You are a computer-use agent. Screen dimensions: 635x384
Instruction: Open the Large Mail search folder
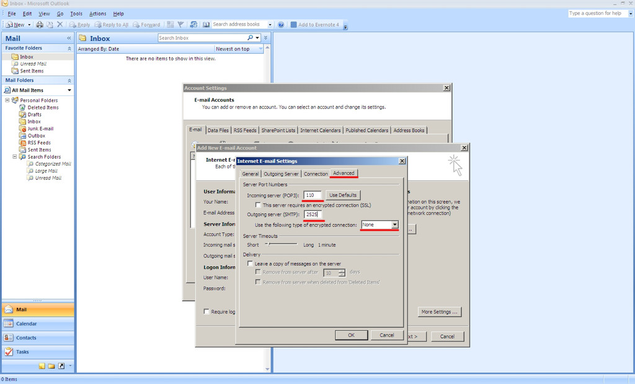click(46, 171)
